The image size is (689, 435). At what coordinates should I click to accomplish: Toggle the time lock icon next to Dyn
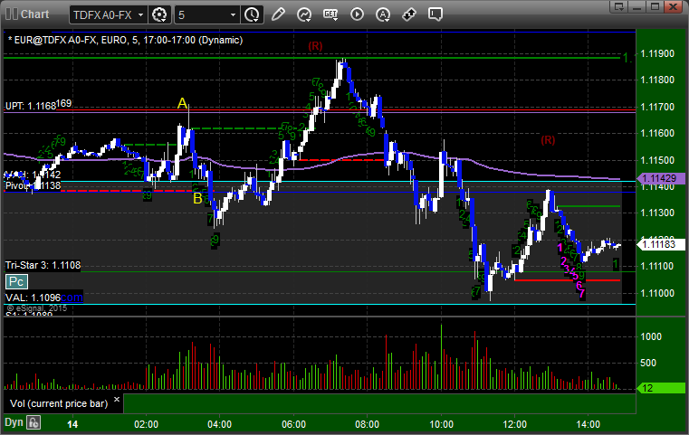[33, 422]
